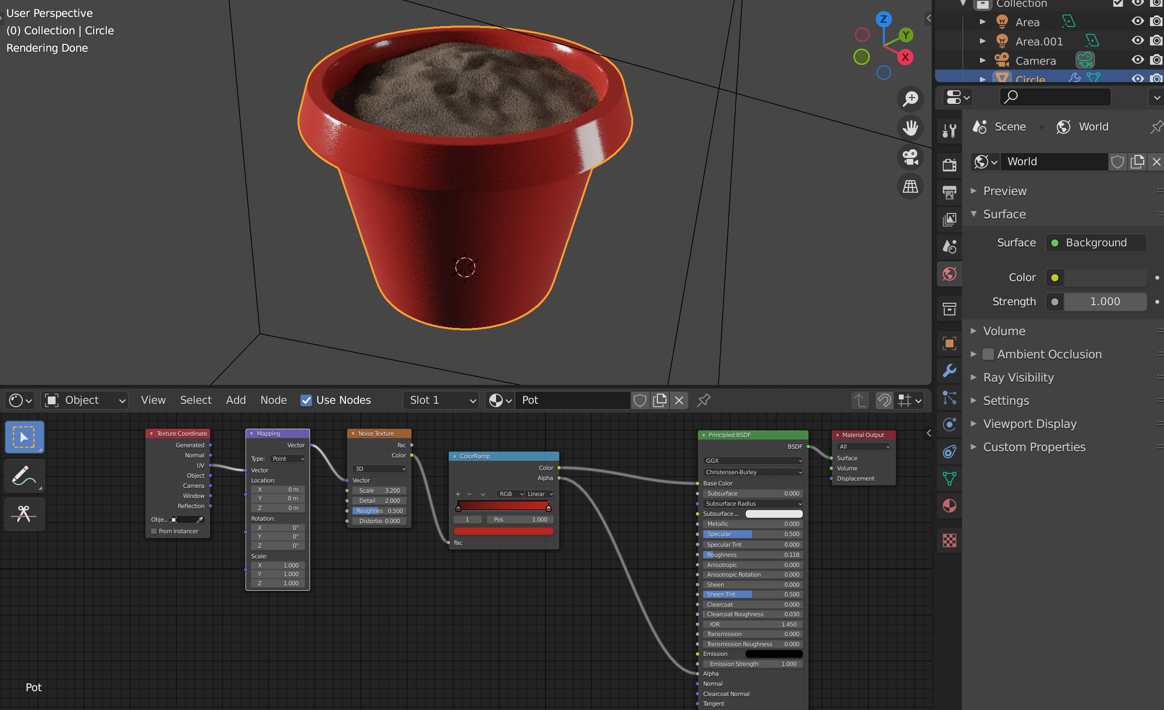Open the Texture checker properties tab
Image resolution: width=1164 pixels, height=710 pixels.
pos(950,540)
